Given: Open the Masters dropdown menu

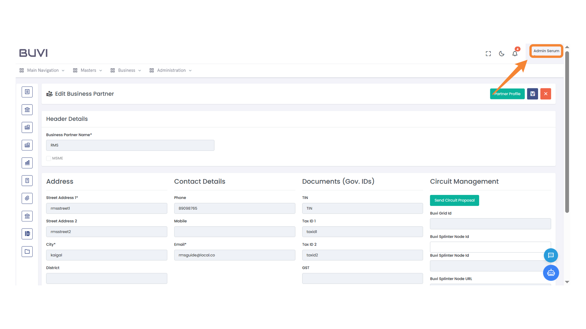Looking at the screenshot, I should (x=89, y=70).
